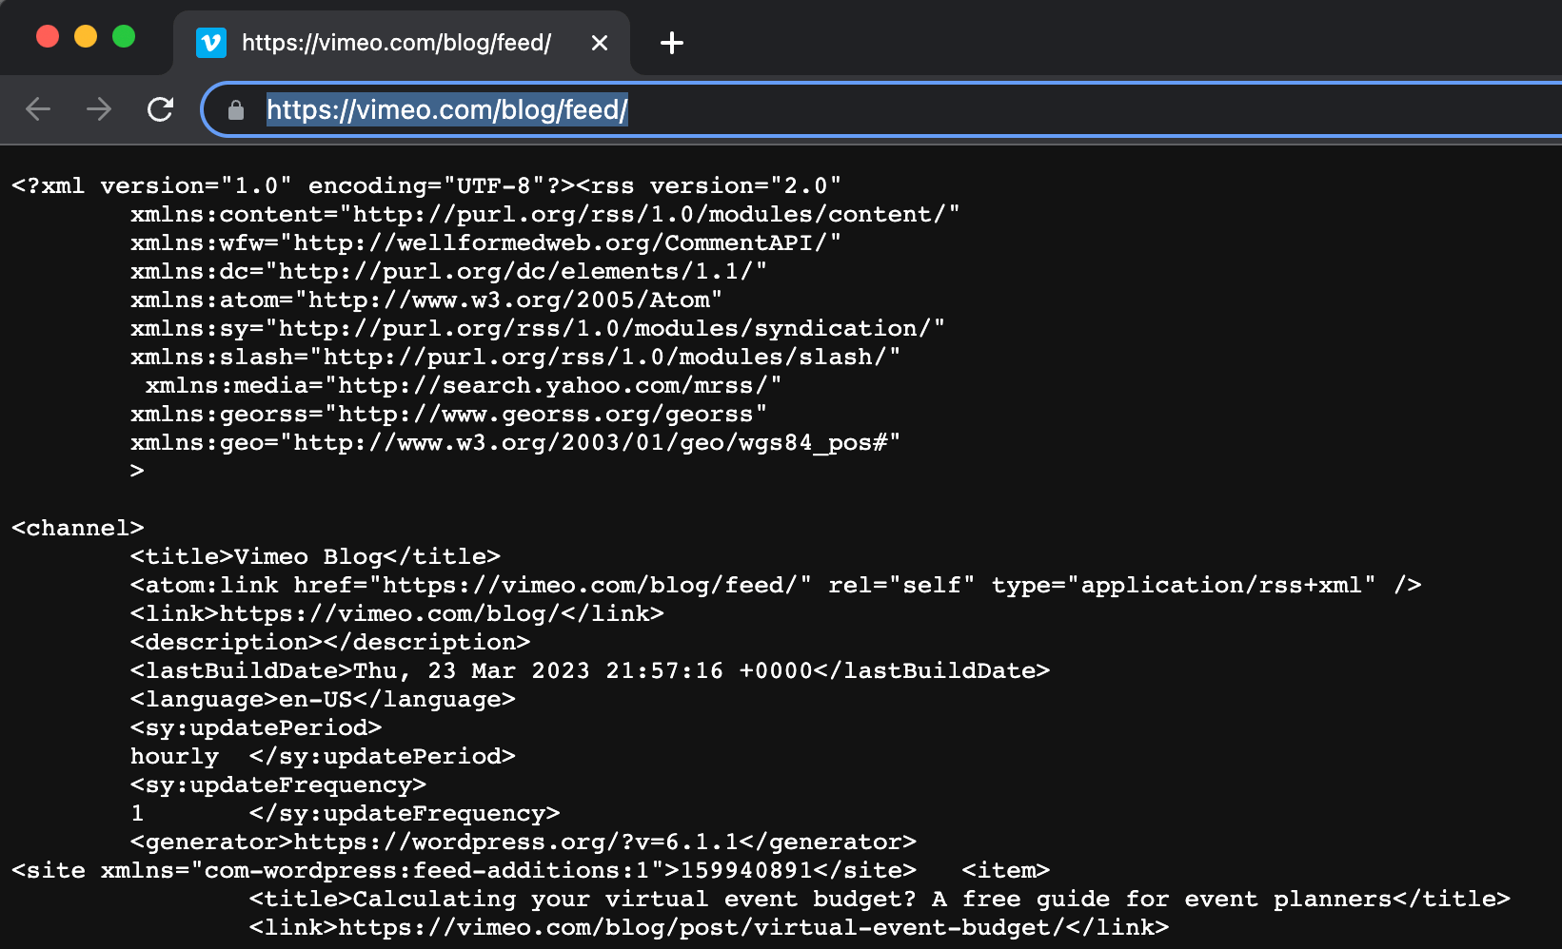The width and height of the screenshot is (1562, 949).
Task: Click the lastBuildDate Thu 23 Mar line
Action: point(590,670)
